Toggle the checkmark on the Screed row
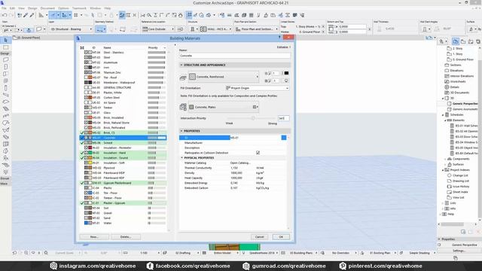This screenshot has height=271, width=482. pyautogui.click(x=82, y=143)
